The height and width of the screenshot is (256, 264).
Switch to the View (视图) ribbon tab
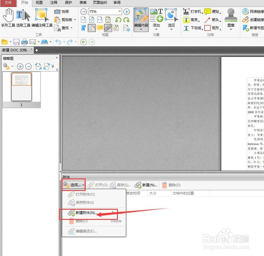click(39, 3)
